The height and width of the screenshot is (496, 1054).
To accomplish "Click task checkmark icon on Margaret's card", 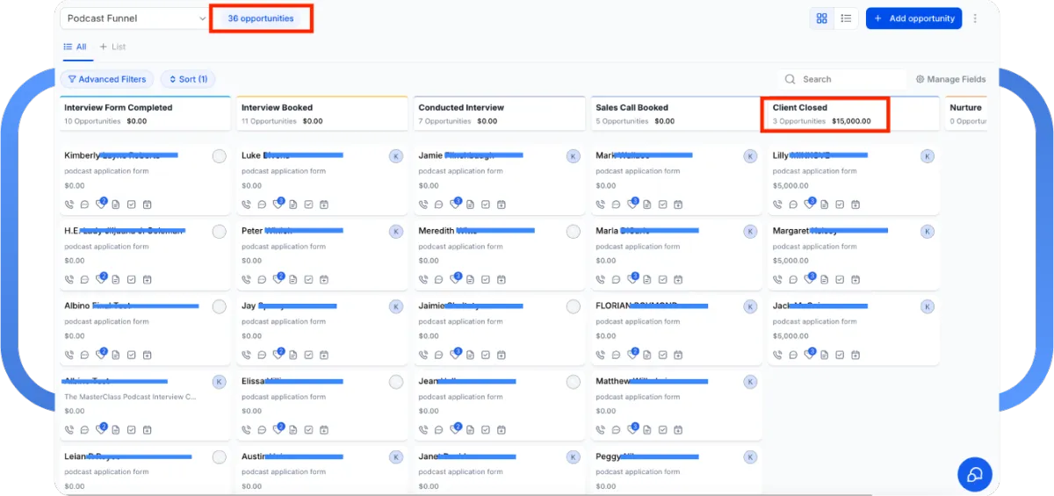I will pos(841,280).
